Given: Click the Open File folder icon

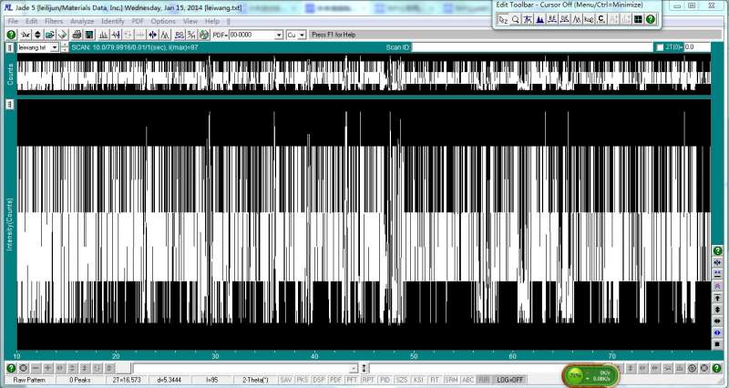Looking at the screenshot, I should [50, 35].
